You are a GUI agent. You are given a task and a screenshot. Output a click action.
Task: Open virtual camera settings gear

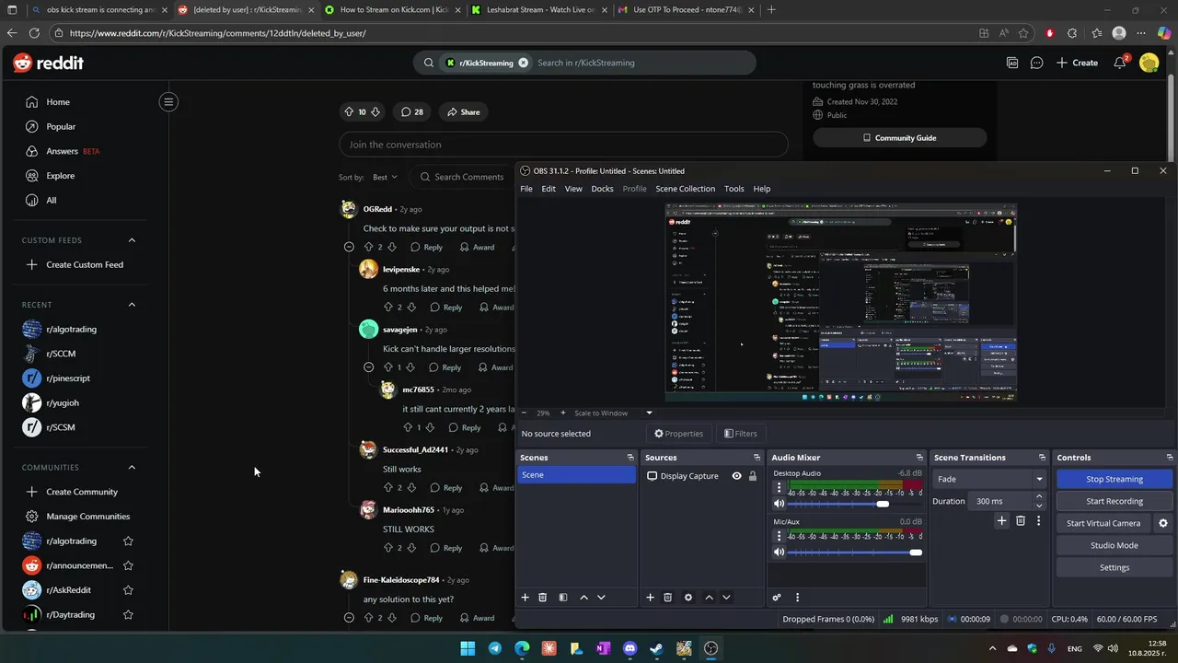(1163, 523)
